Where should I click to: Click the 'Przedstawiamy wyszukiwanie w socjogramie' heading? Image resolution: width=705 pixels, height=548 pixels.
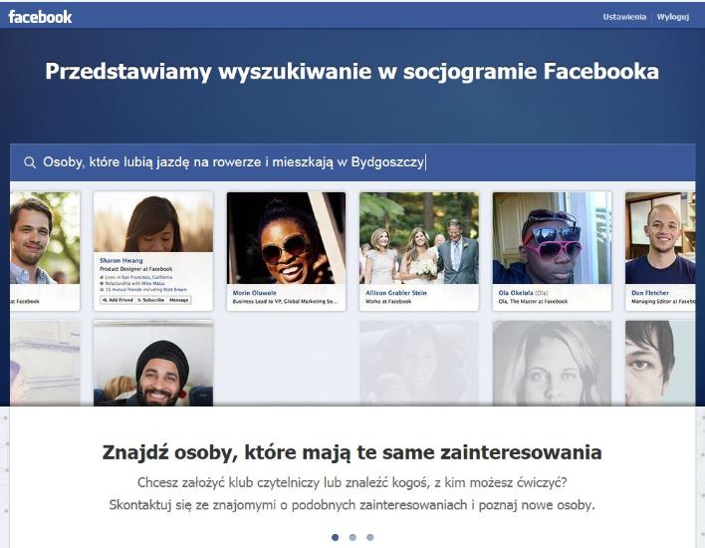click(352, 71)
